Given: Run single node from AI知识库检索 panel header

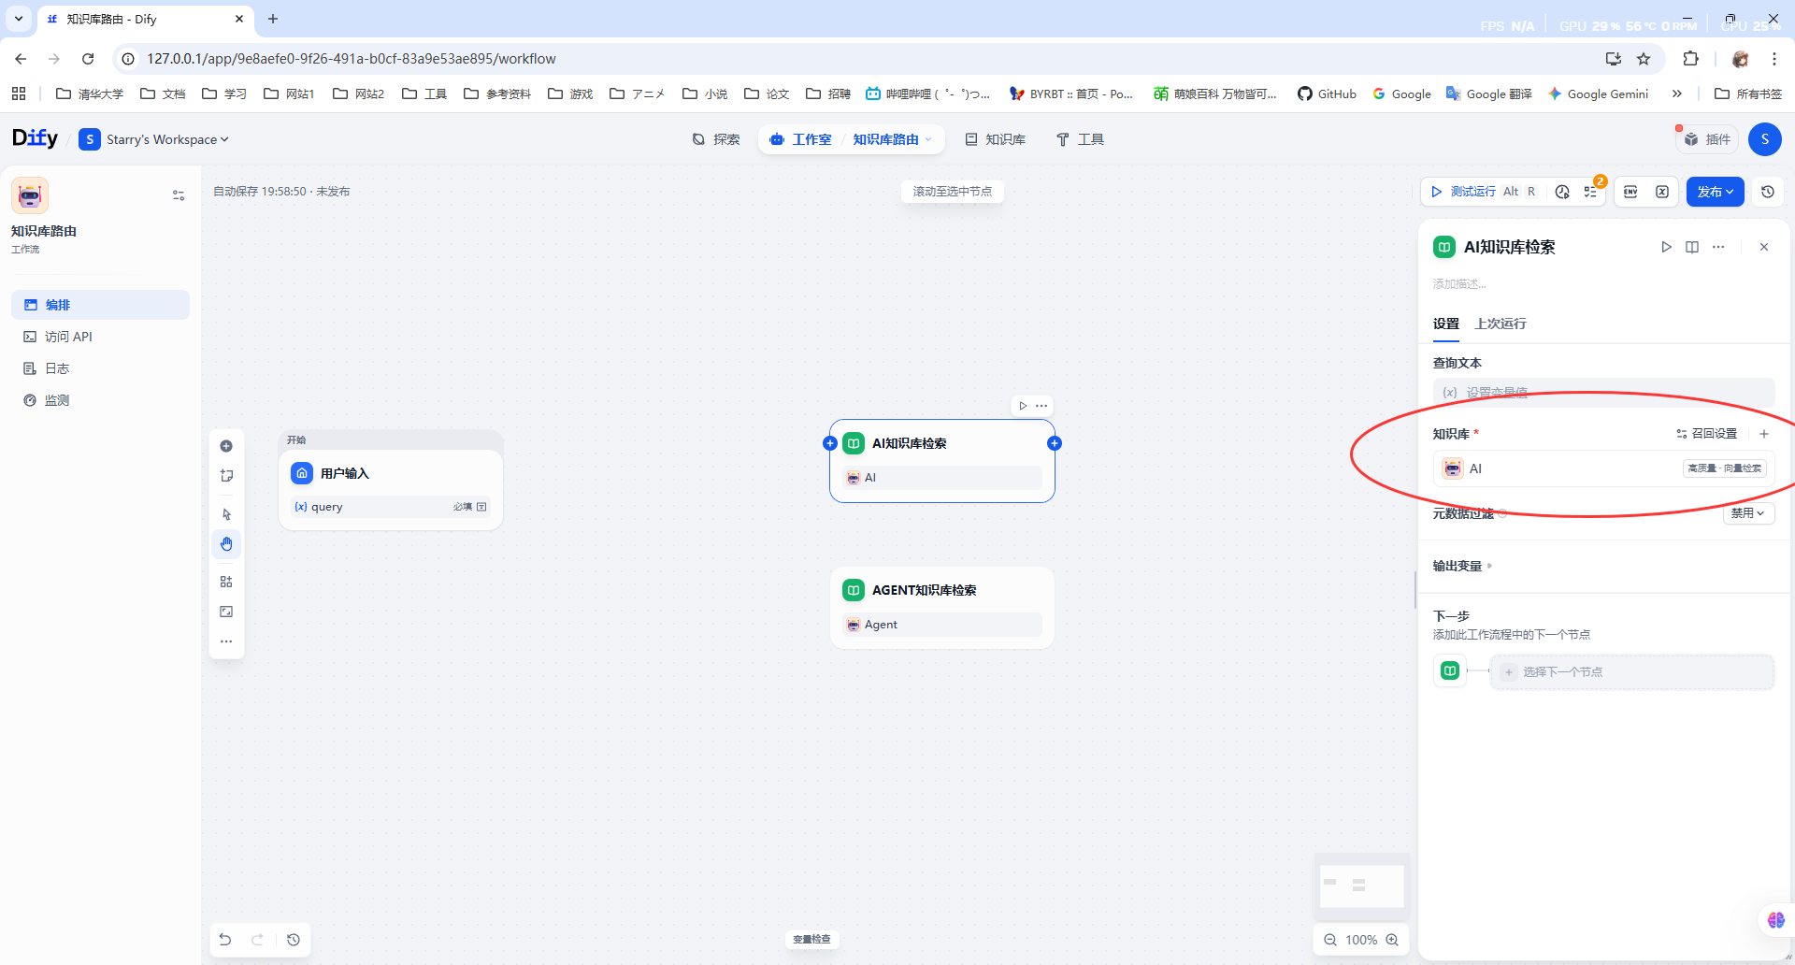Looking at the screenshot, I should (x=1666, y=247).
